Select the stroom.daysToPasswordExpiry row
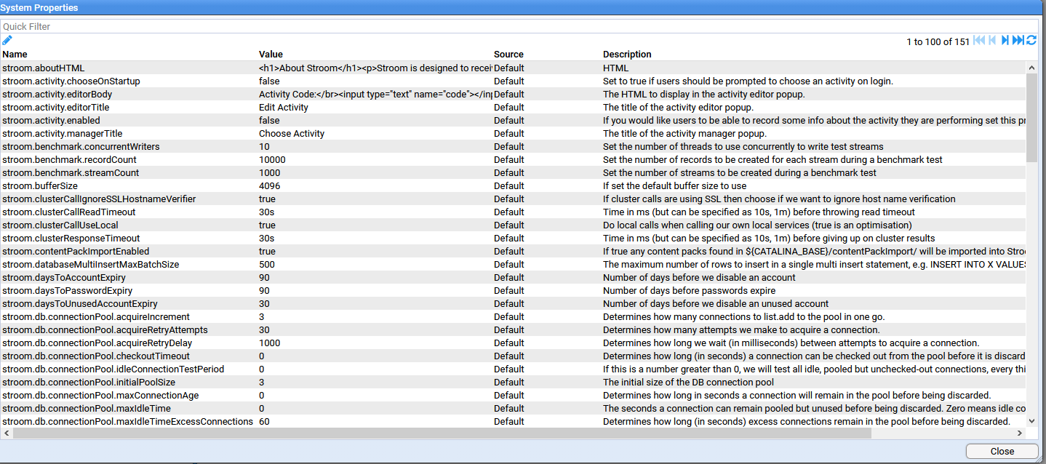This screenshot has width=1046, height=464. click(x=67, y=291)
